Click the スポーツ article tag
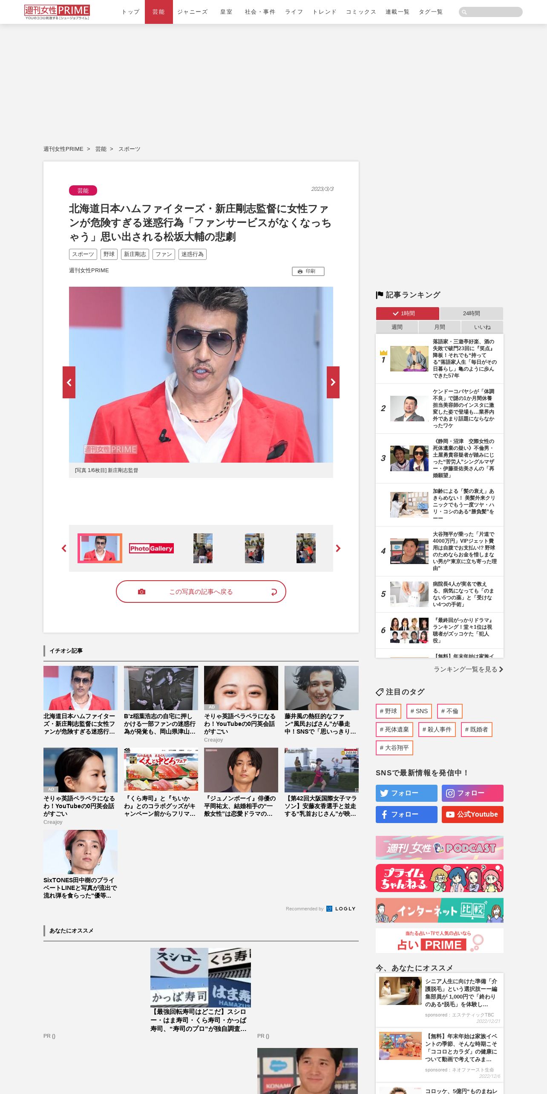 click(83, 254)
